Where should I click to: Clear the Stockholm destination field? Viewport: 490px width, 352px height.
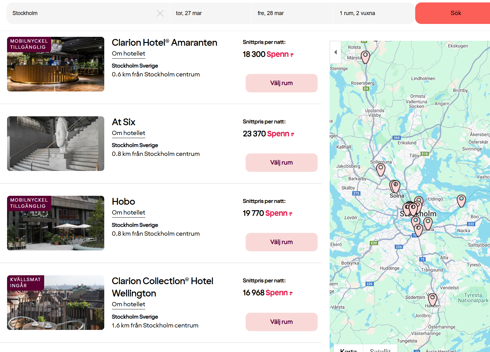click(160, 13)
